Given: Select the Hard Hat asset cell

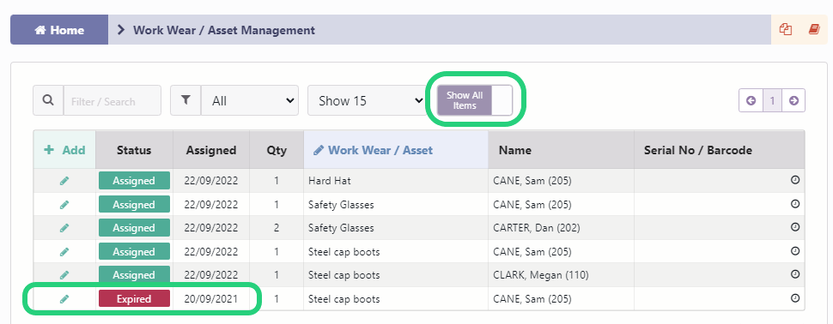Looking at the screenshot, I should coord(396,181).
